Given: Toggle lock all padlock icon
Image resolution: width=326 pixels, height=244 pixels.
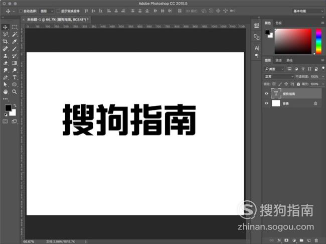Looking at the screenshot, I should click(298, 84).
